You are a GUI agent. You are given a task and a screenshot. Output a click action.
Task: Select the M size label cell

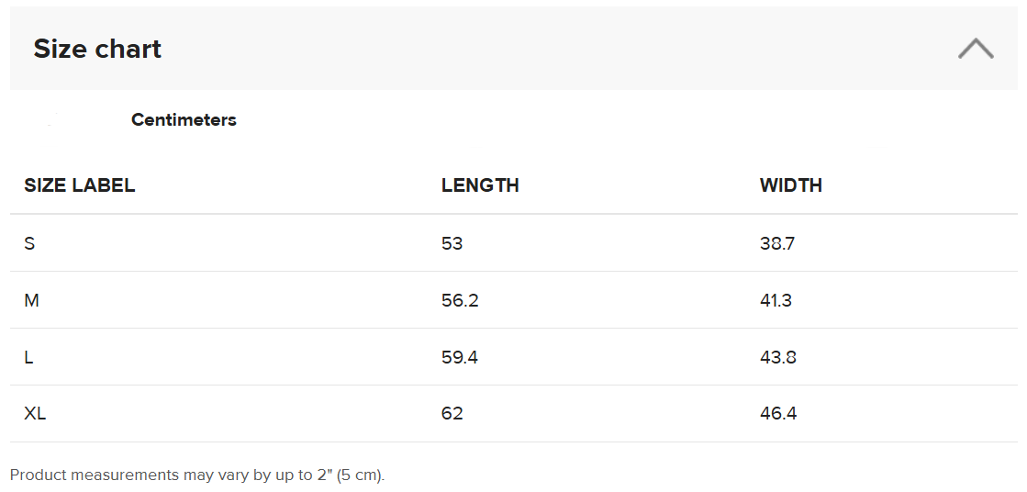pyautogui.click(x=31, y=300)
